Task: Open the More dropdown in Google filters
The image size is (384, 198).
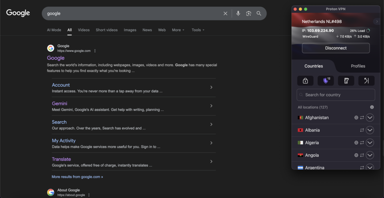Action: 178,30
